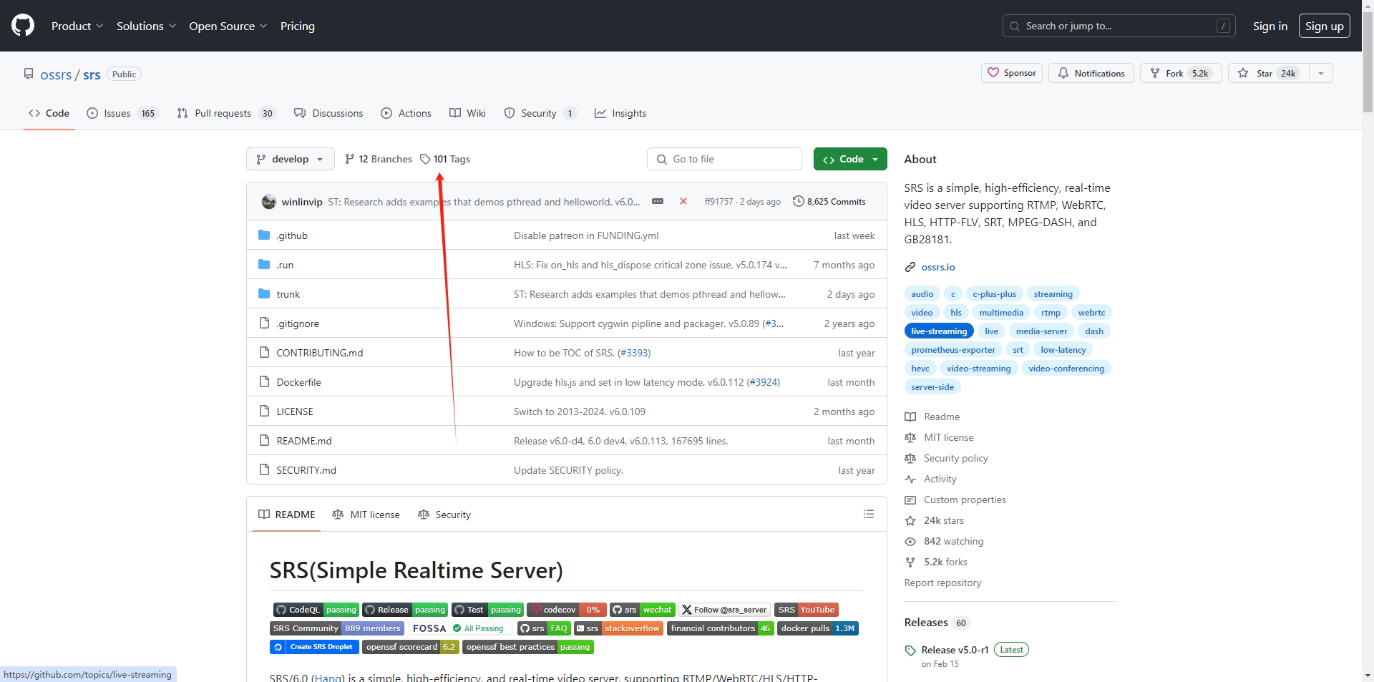Click the hevc topic tag
Viewport: 1374px width, 682px height.
(920, 369)
